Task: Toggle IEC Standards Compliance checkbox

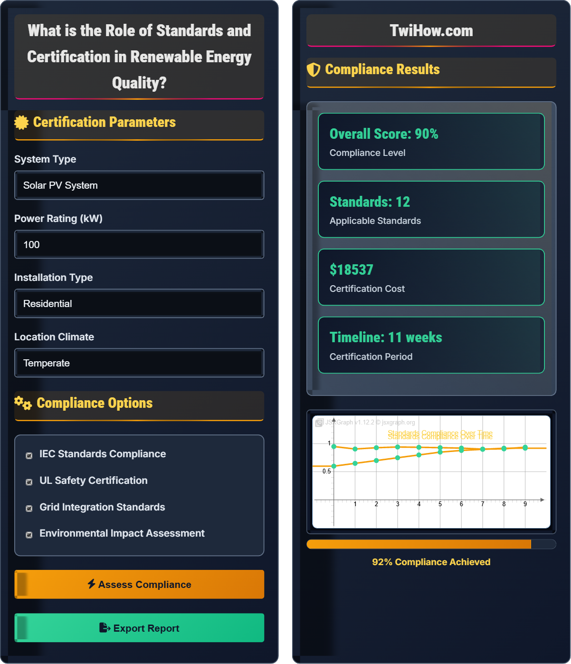Action: (x=29, y=455)
